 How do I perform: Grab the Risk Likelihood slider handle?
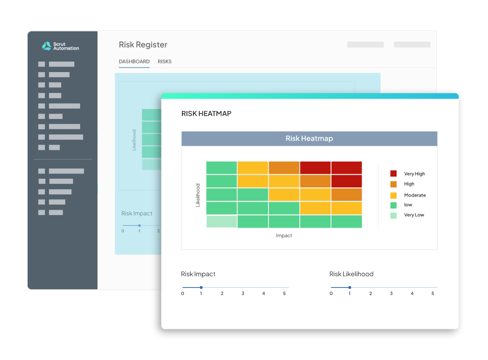coord(349,287)
